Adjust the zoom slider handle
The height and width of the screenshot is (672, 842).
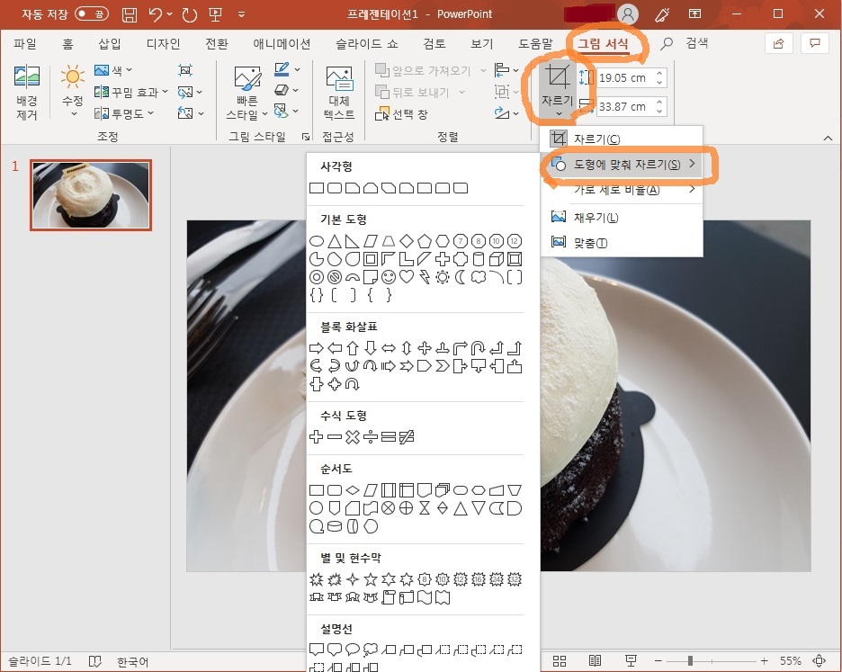click(690, 660)
